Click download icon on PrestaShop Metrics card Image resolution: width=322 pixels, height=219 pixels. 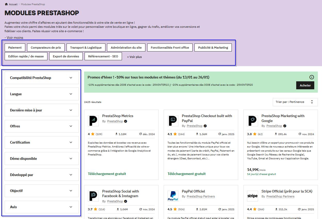pyautogui.click(x=117, y=134)
